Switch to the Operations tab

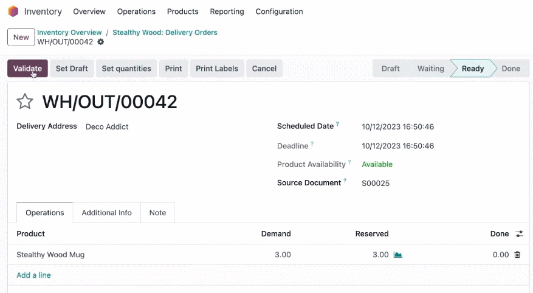45,213
